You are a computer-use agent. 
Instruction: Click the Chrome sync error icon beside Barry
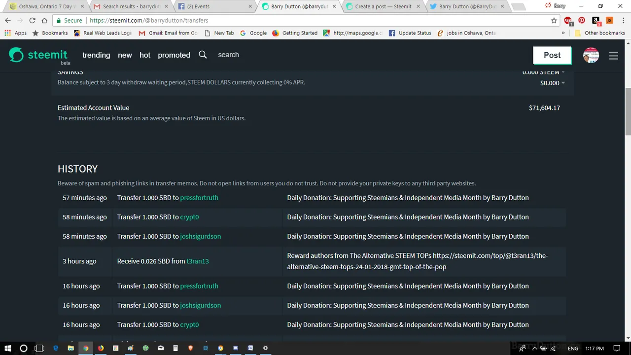[x=548, y=6]
